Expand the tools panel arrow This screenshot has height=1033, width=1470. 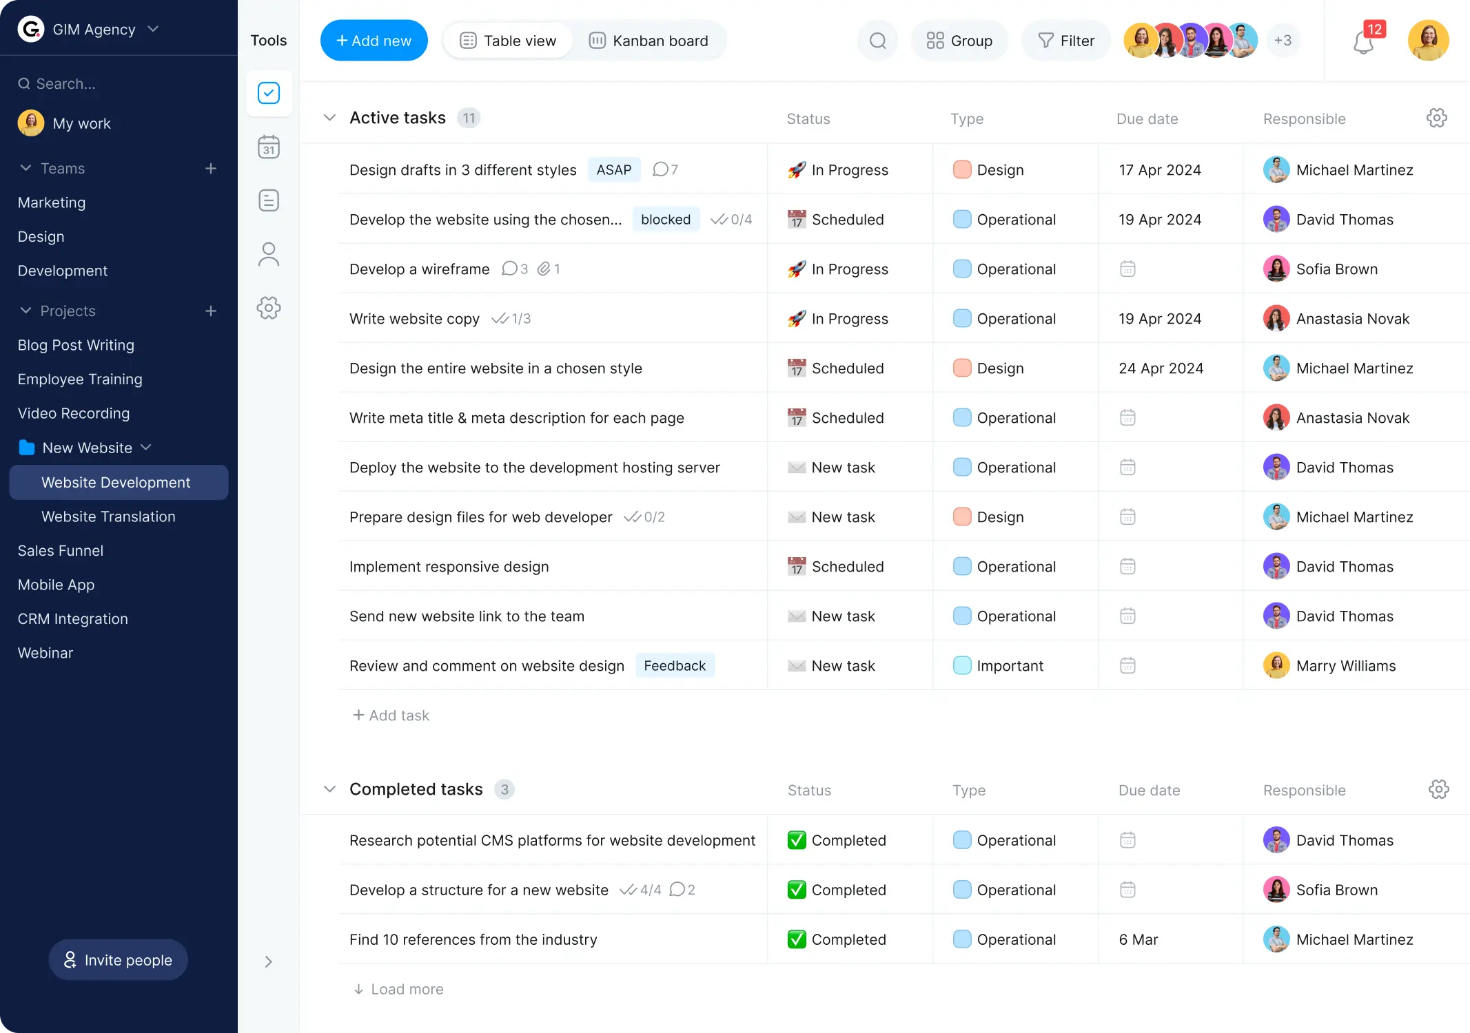(269, 961)
